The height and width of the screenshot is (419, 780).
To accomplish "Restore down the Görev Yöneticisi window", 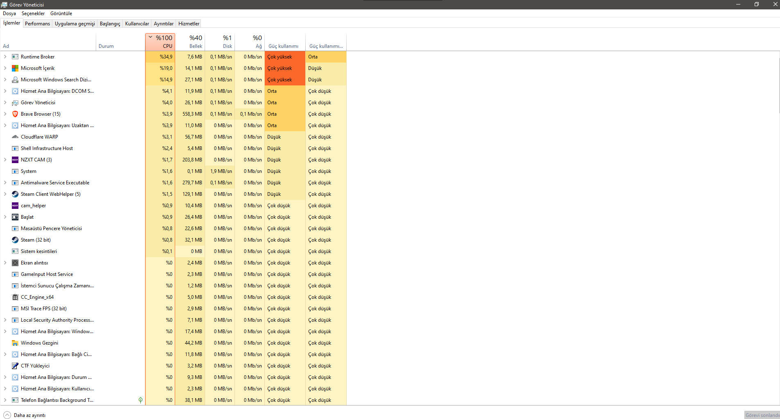I will point(757,4).
